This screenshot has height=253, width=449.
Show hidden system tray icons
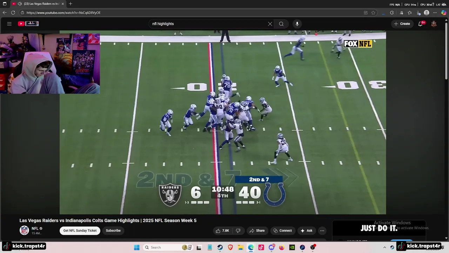click(x=384, y=247)
